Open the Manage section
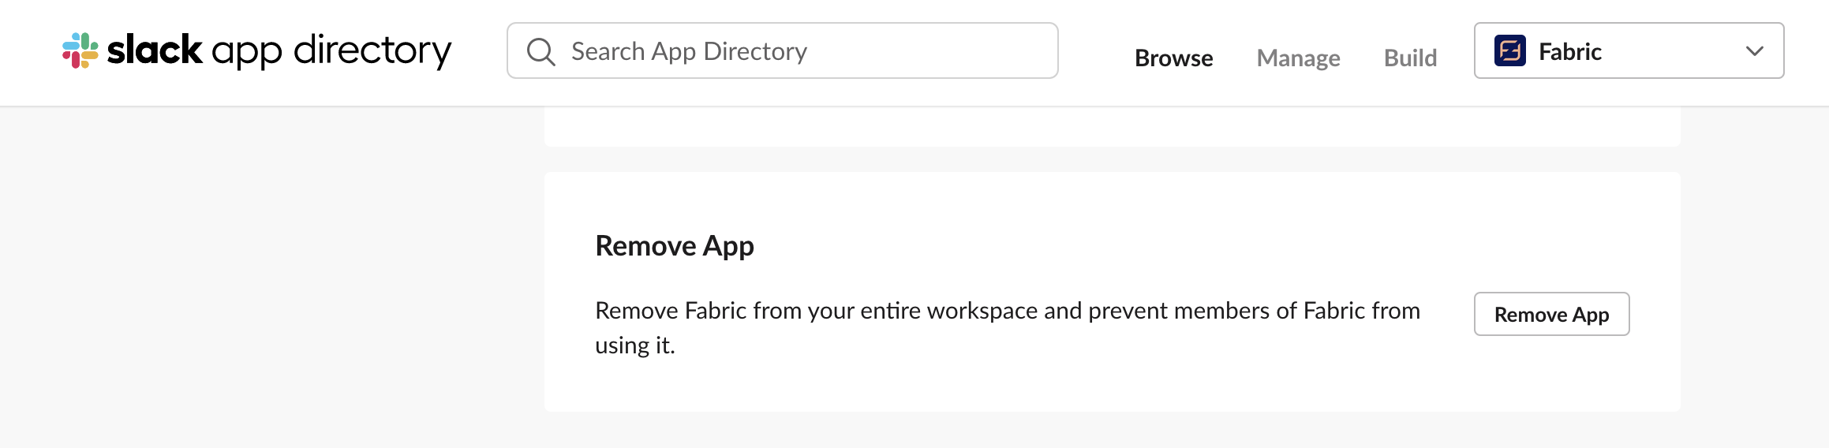The image size is (1829, 448). (1299, 58)
